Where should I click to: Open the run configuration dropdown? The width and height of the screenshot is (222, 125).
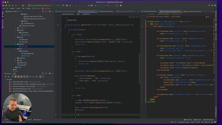[x=40, y=6]
